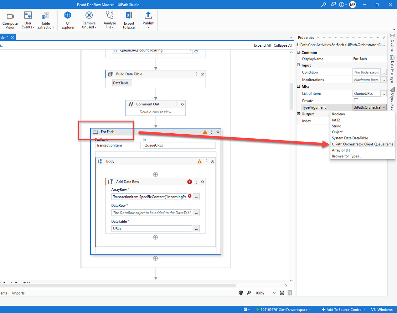Screen dimensions: 397x313
Task: Click the Expand All link
Action: [262, 45]
